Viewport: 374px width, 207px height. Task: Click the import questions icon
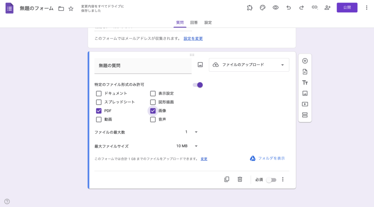(305, 72)
